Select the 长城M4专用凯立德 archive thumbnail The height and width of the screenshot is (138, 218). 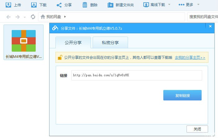[23, 41]
